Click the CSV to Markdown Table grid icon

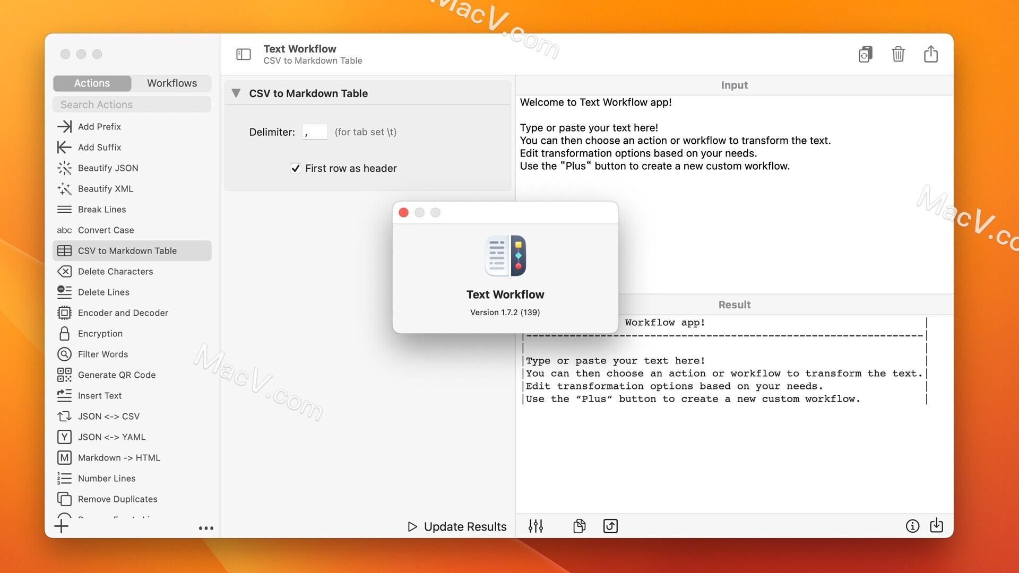[64, 250]
